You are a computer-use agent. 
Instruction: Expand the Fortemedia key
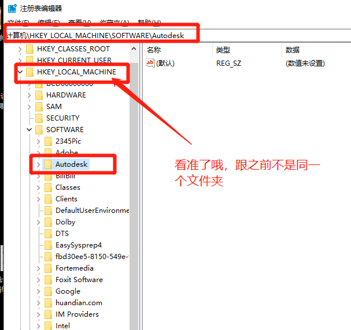39,268
